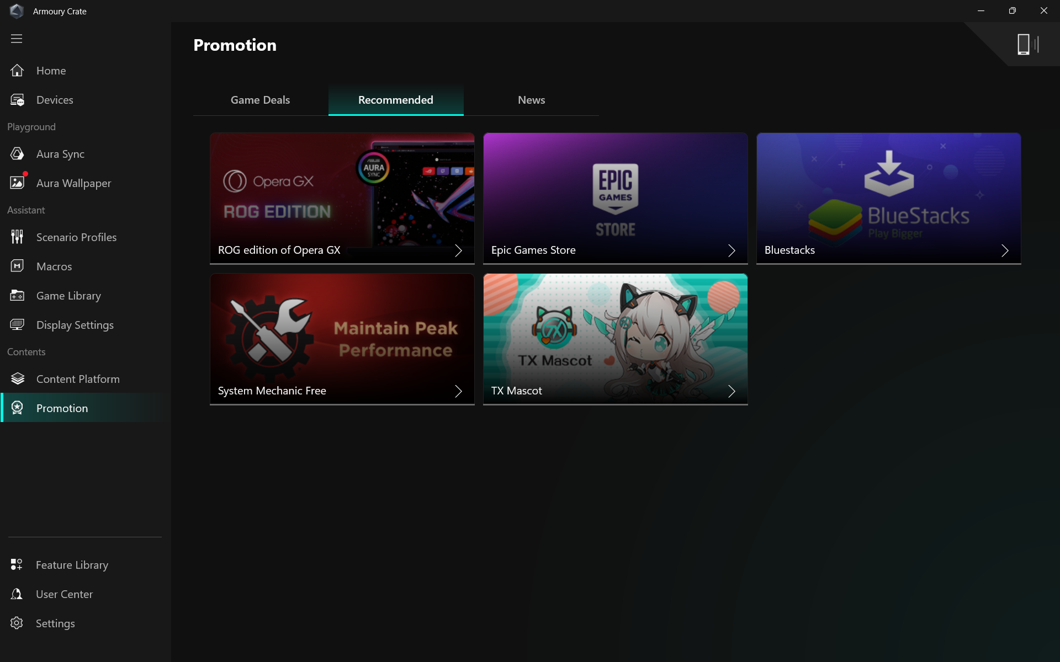Click the 'ROG edition of Opera GX' caption
Image resolution: width=1060 pixels, height=662 pixels.
coord(279,250)
